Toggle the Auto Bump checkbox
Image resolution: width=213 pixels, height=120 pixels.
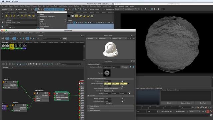pos(105,104)
